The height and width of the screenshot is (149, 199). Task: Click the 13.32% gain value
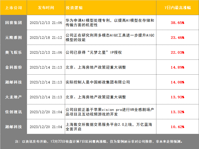pos(177,112)
